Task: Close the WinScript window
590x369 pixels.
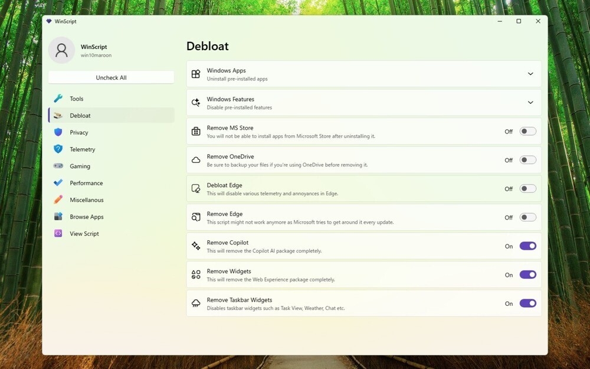Action: click(537, 21)
